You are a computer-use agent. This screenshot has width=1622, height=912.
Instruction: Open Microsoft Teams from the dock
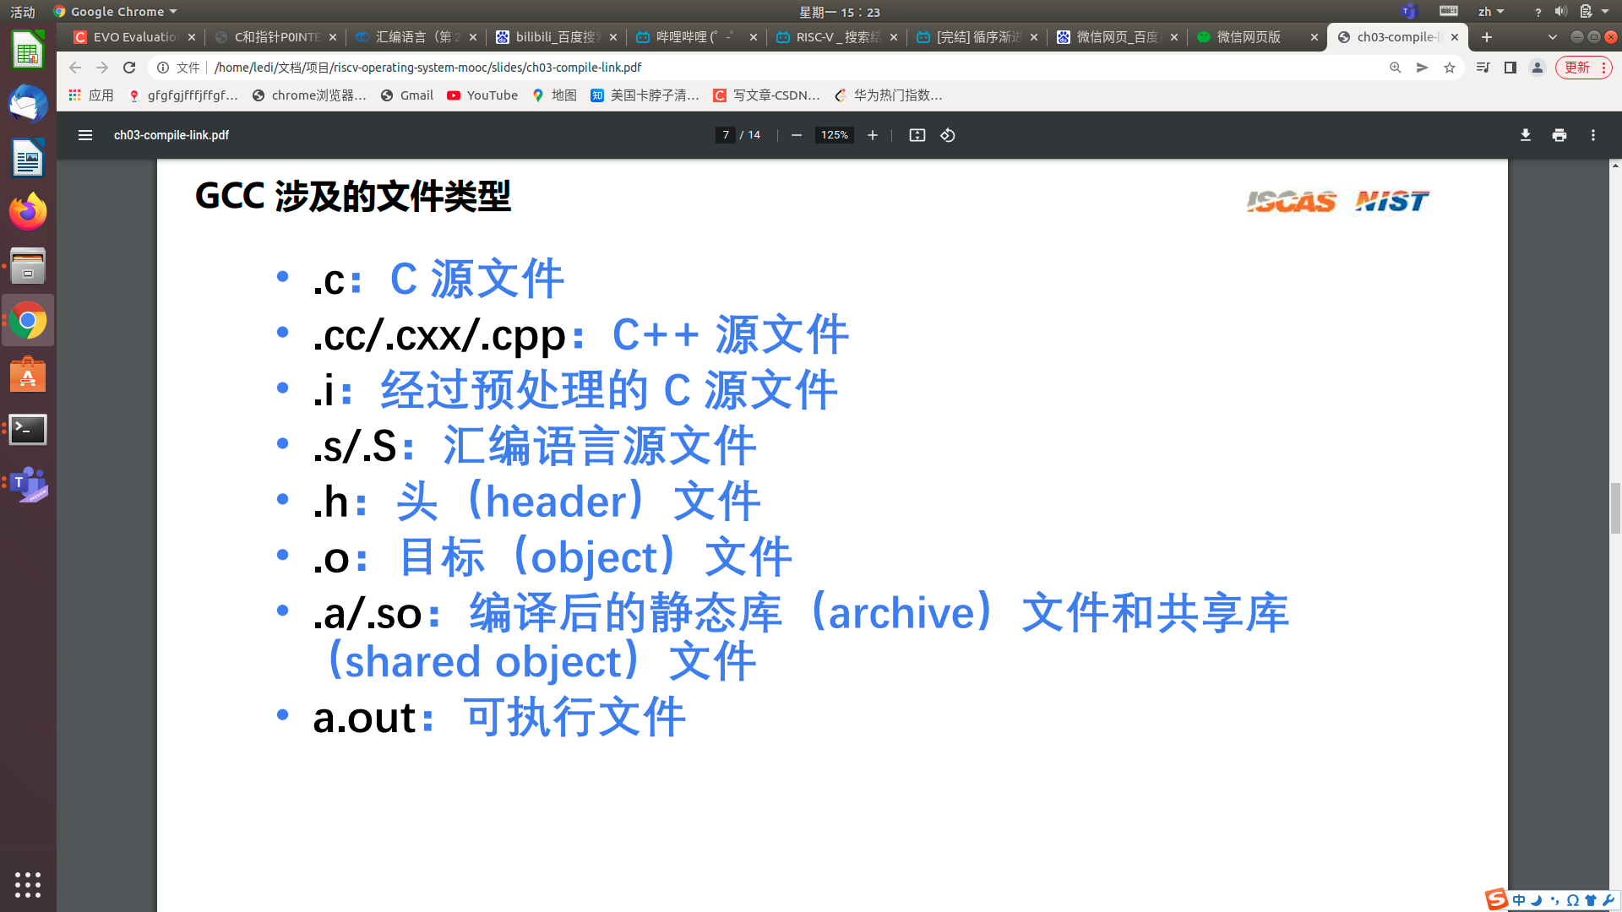tap(28, 484)
